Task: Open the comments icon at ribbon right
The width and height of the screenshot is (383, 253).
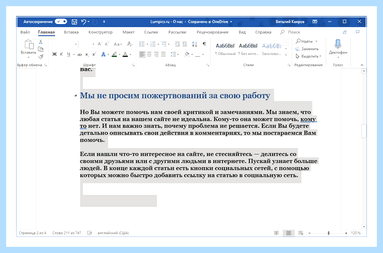Action: pos(358,32)
